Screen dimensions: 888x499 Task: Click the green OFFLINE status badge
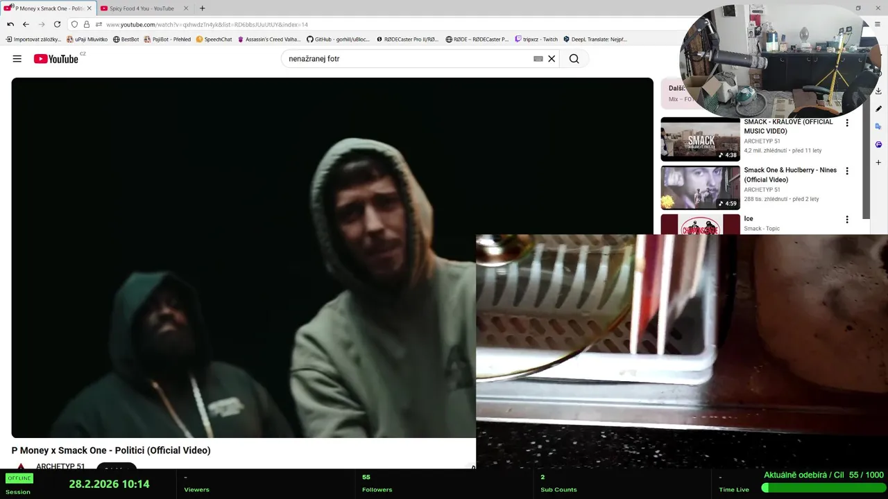pyautogui.click(x=19, y=478)
